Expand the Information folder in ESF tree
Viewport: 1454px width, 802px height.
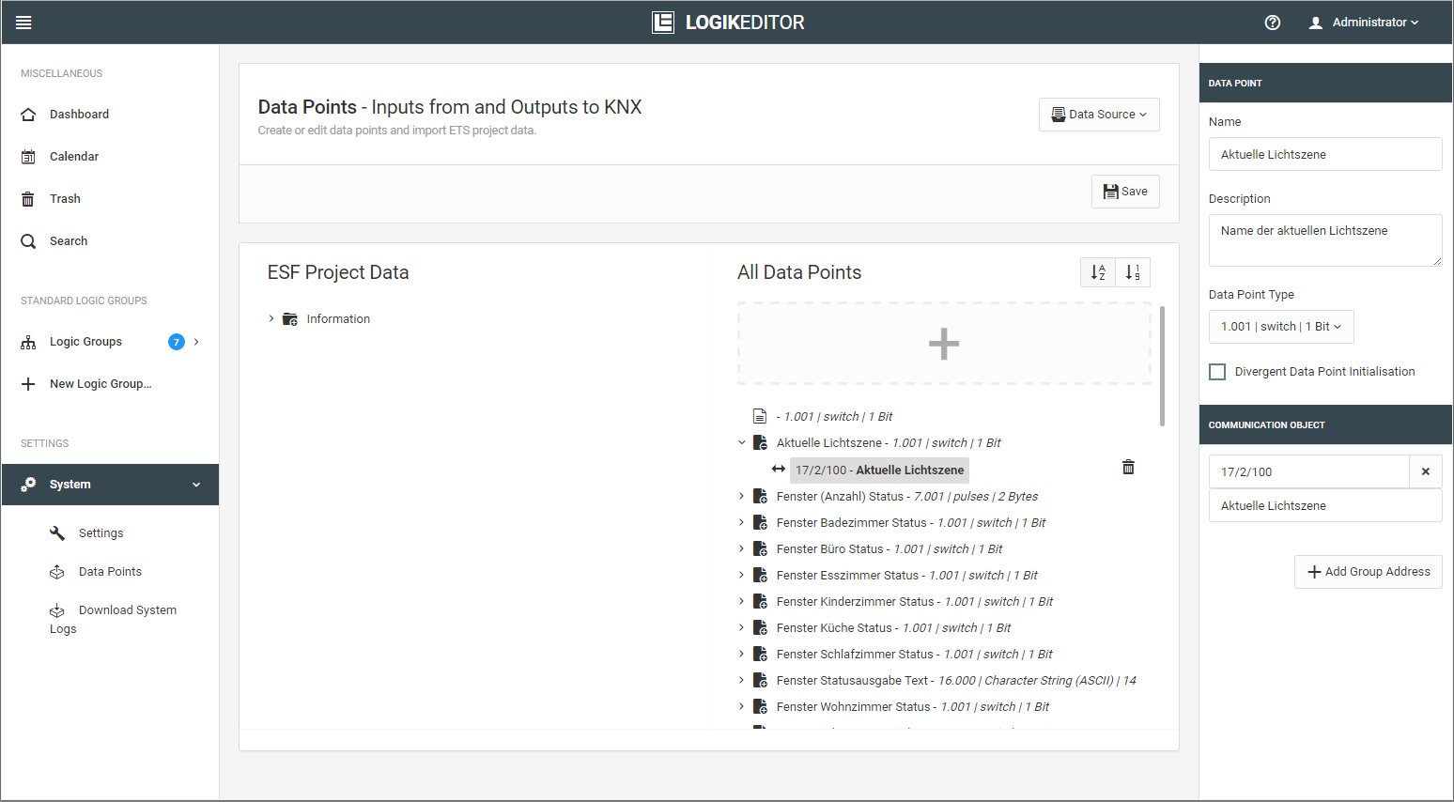tap(271, 319)
